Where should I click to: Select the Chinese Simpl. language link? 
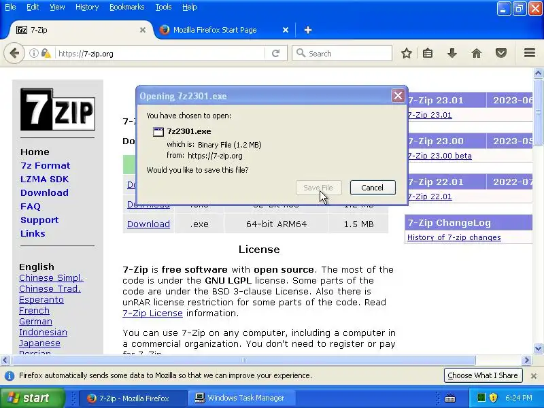51,278
